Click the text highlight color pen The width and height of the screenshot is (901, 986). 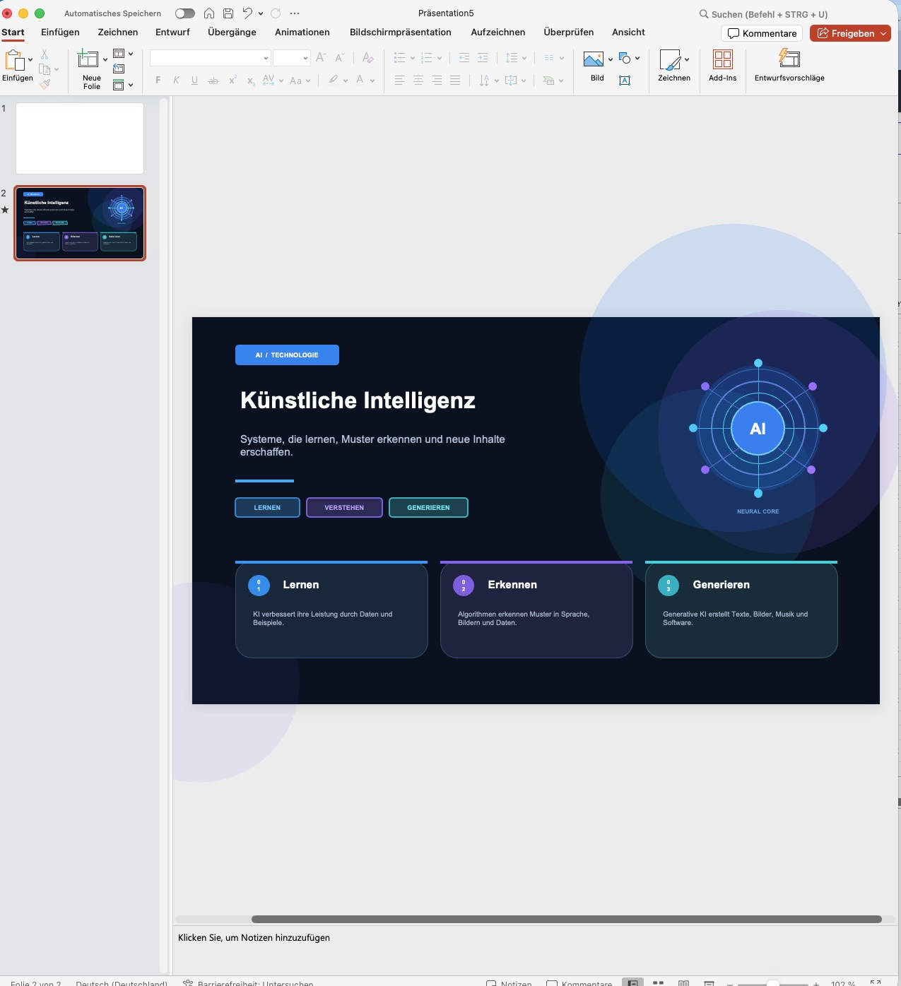(x=333, y=80)
